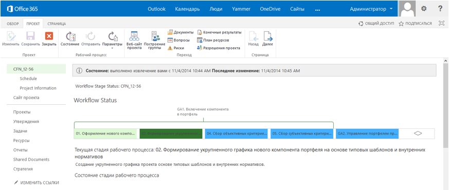449x190 pixels.
Task: Open Отчеты in the sidebar
Action: pos(21,150)
